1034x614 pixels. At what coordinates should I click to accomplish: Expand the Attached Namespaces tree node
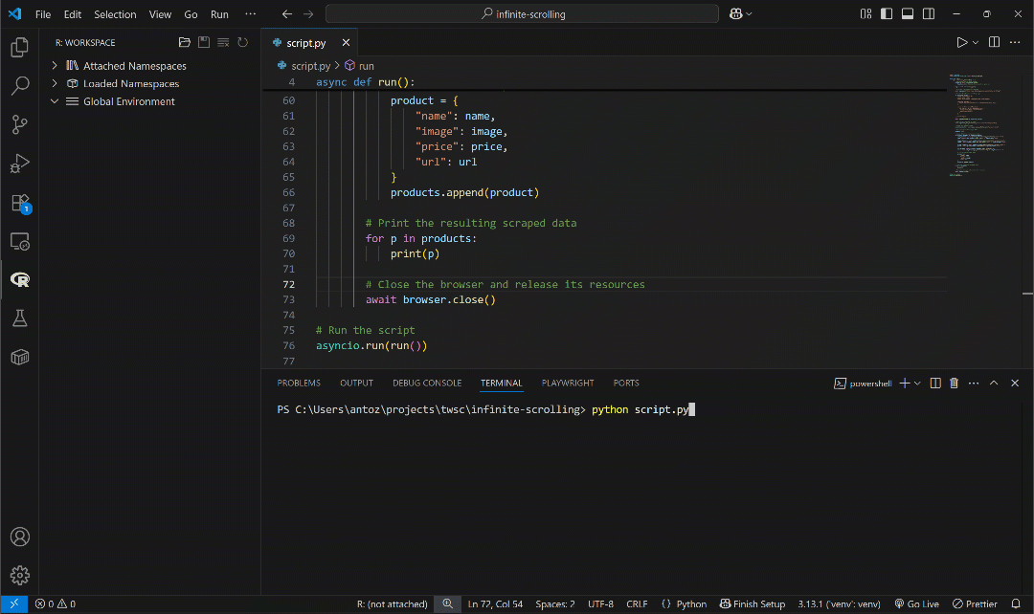coord(56,66)
